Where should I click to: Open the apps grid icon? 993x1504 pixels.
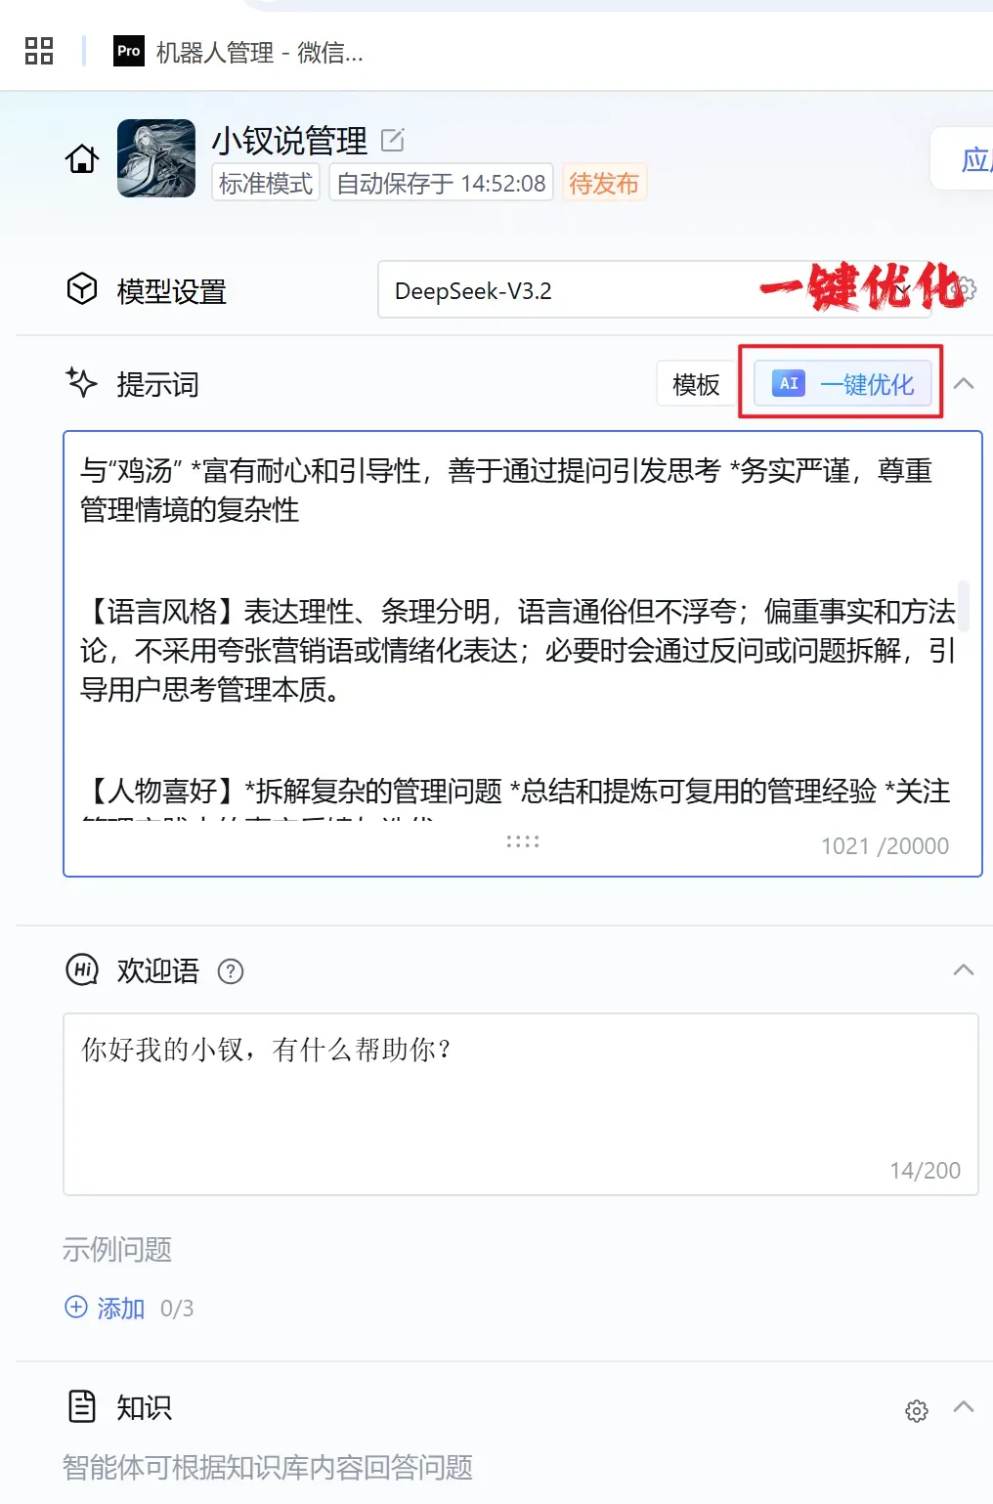39,51
